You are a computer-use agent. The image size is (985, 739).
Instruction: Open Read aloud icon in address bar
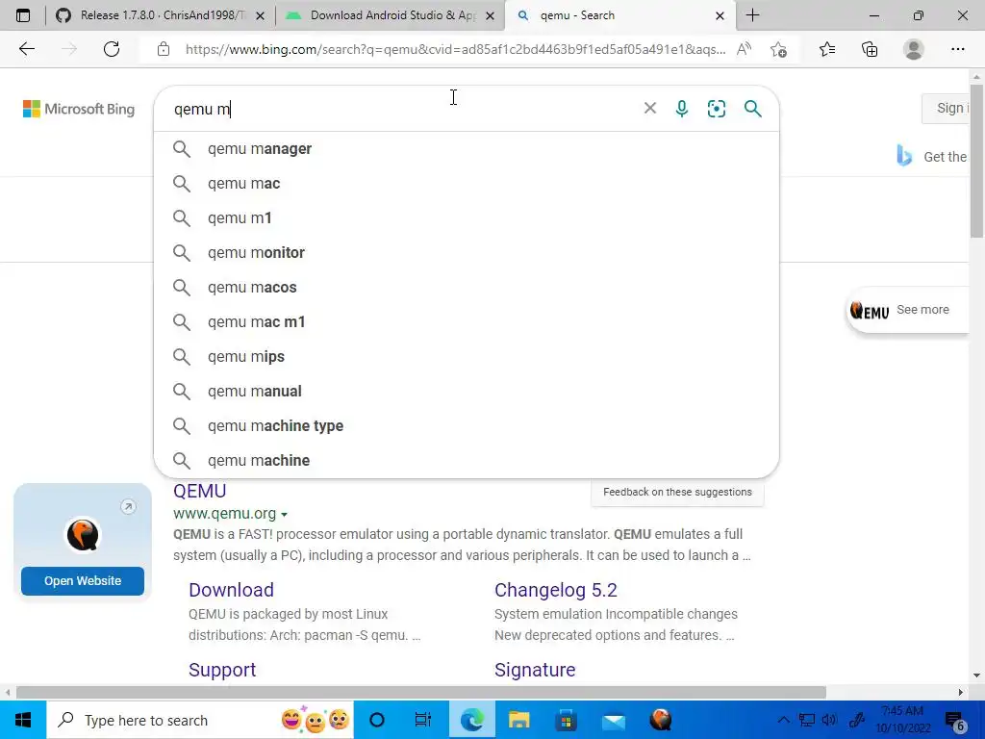(x=744, y=49)
